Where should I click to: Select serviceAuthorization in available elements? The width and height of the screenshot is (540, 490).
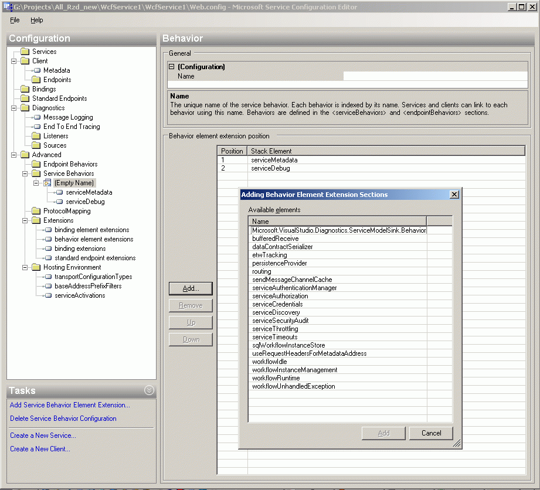(x=338, y=296)
